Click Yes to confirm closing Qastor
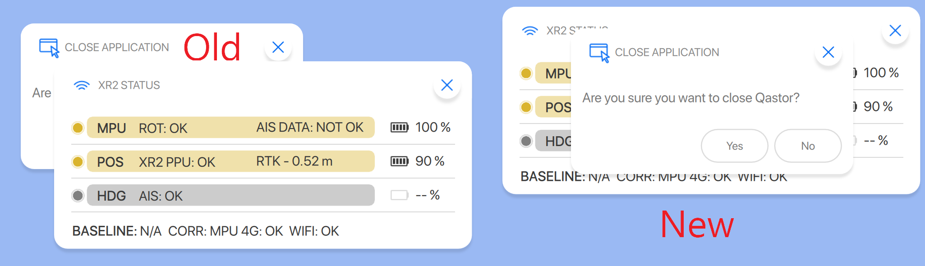The image size is (925, 266). point(734,146)
